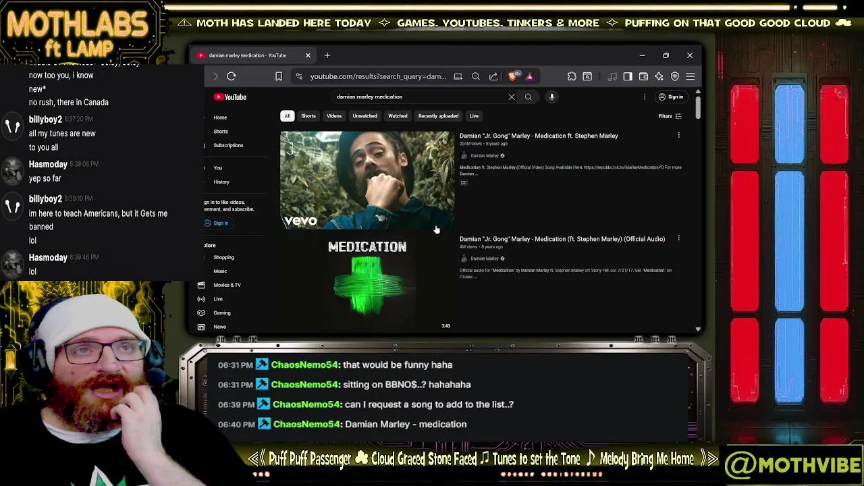This screenshot has height=486, width=864.
Task: Close the damian marley medication tab
Action: [x=308, y=55]
